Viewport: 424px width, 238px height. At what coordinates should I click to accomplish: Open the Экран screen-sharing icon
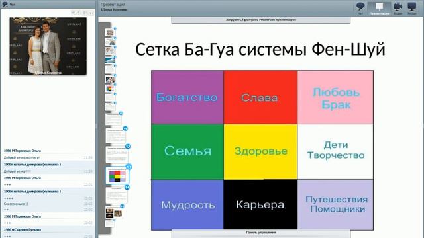[412, 8]
